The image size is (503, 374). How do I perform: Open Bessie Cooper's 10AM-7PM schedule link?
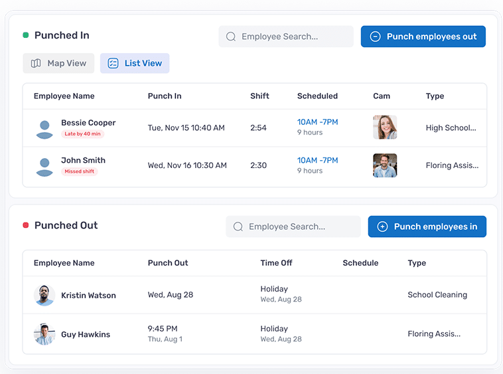coord(317,122)
